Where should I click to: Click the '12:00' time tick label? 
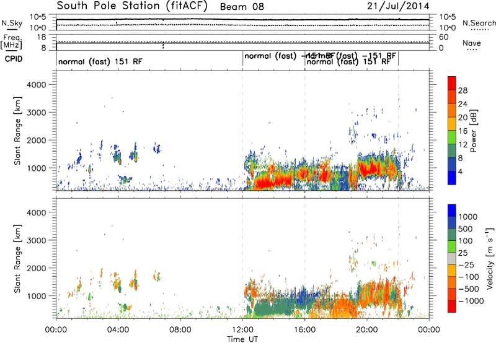[242, 330]
